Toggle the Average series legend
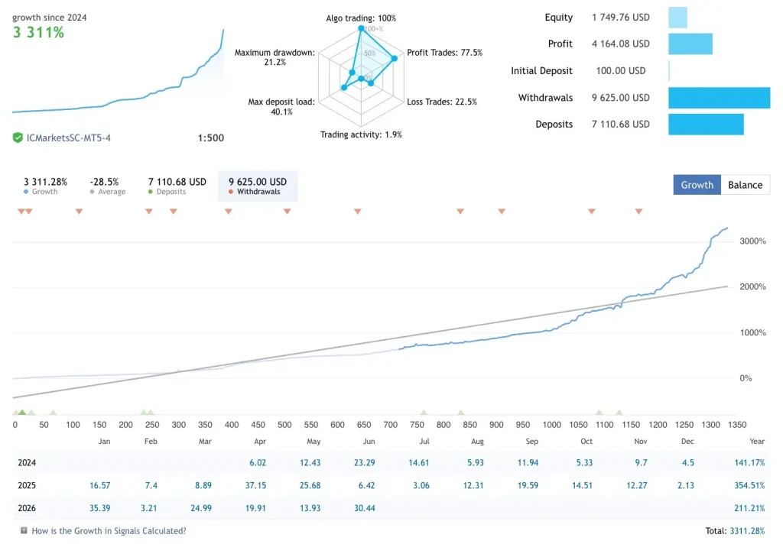Image resolution: width=783 pixels, height=544 pixels. coord(107,186)
